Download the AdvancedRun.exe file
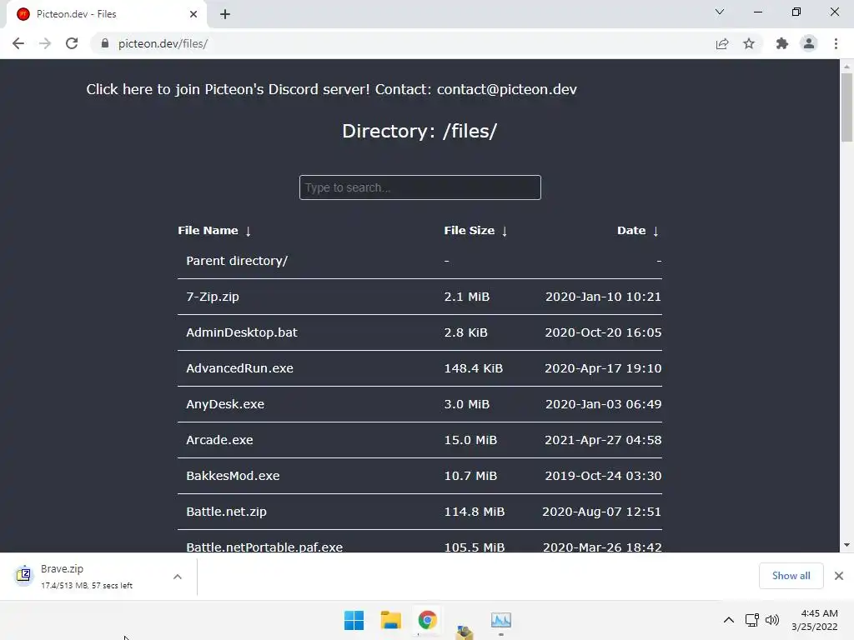 click(239, 368)
